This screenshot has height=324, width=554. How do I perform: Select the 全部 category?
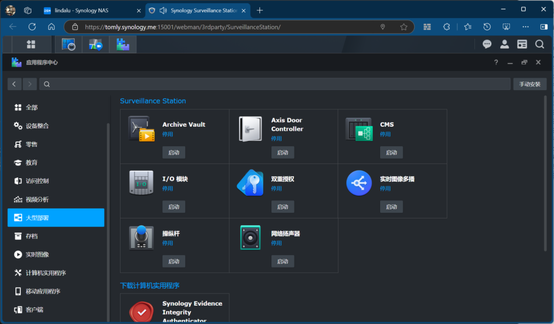click(x=56, y=107)
